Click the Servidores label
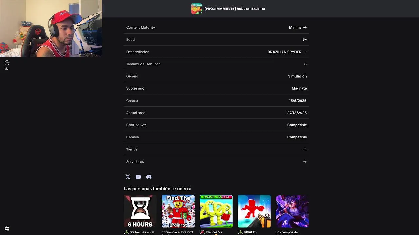The height and width of the screenshot is (235, 419). tap(135, 162)
